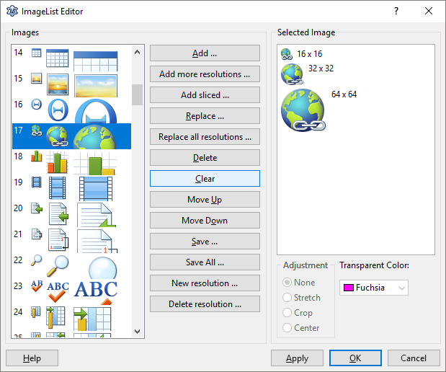
Task: Click the question mark help button in title bar
Action: 396,11
